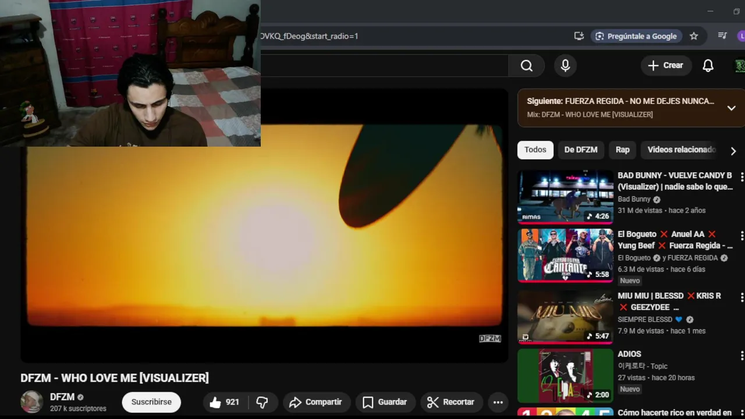Open the notifications bell

[708, 66]
